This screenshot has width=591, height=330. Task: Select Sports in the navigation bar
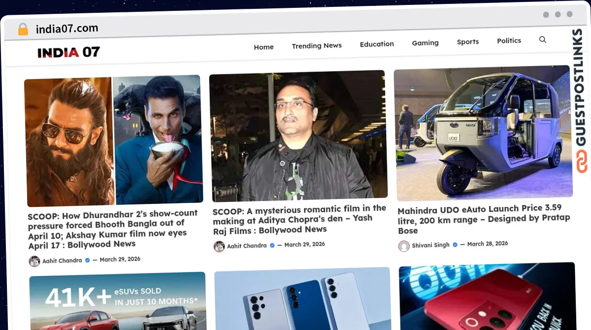click(x=468, y=42)
